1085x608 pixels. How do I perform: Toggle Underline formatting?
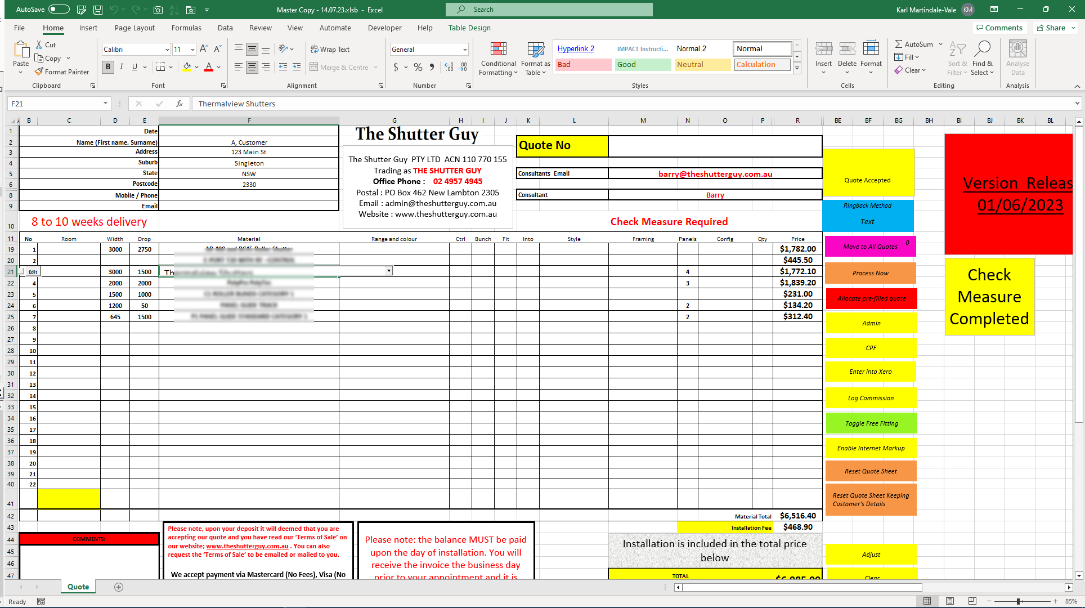click(134, 67)
